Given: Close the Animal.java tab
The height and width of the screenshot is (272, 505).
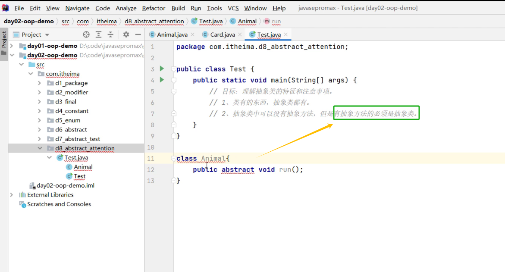Looking at the screenshot, I should click(193, 34).
